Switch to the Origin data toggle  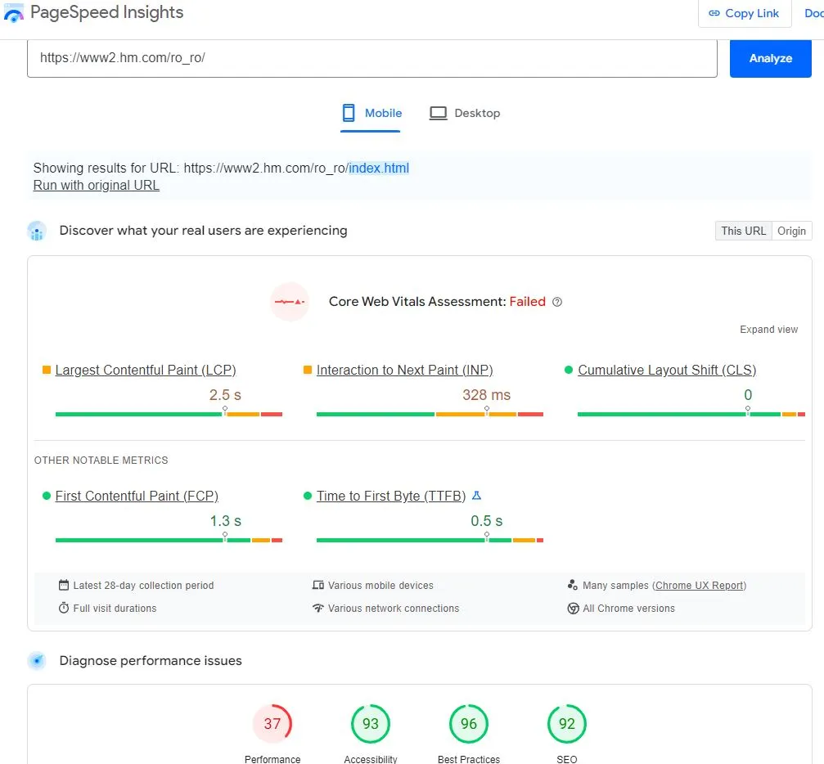[x=791, y=231]
